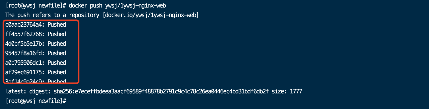This screenshot has height=109, width=429.
Task: Click the sha256 digest hash string
Action: pos(161,91)
